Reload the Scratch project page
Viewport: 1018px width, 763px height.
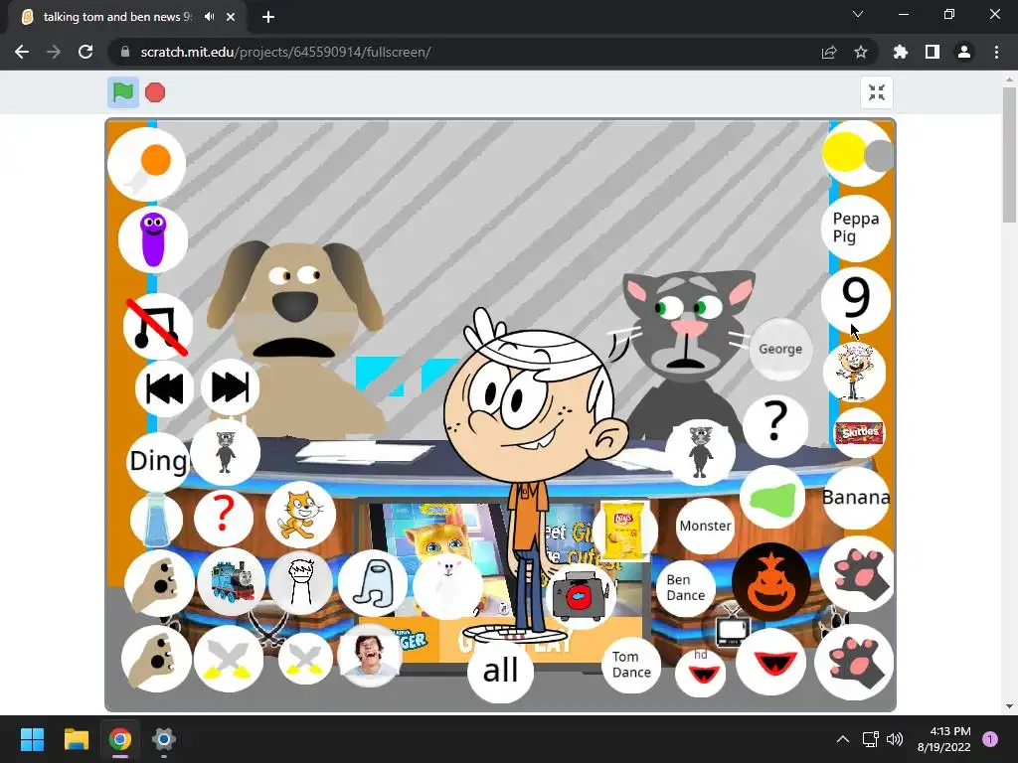click(x=85, y=52)
